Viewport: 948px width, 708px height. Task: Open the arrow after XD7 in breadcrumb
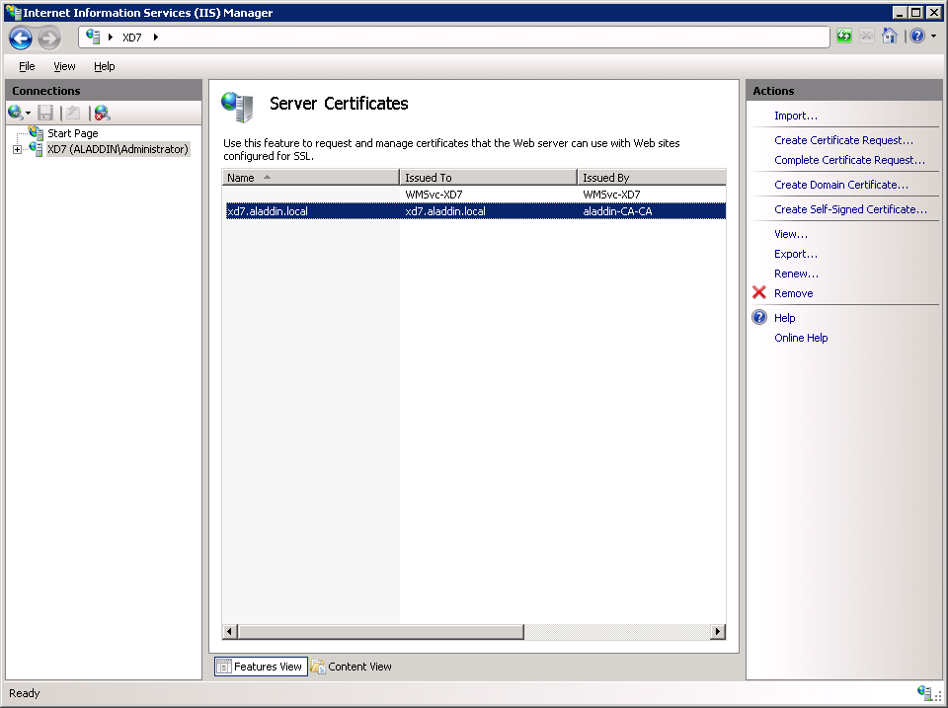tap(155, 38)
